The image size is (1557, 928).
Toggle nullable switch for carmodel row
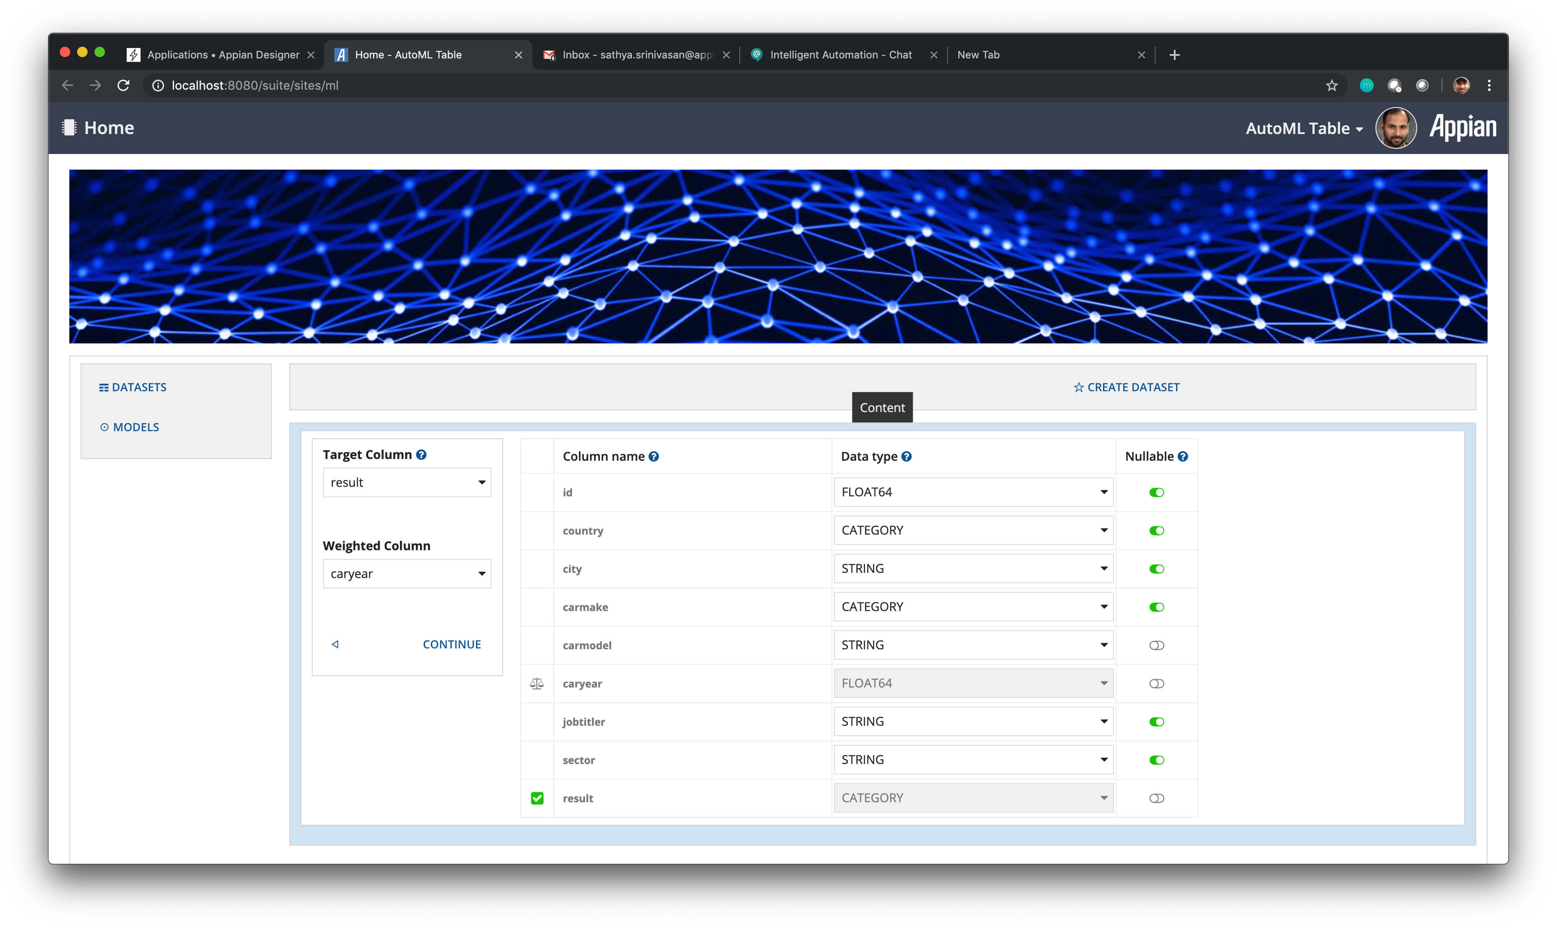point(1156,645)
